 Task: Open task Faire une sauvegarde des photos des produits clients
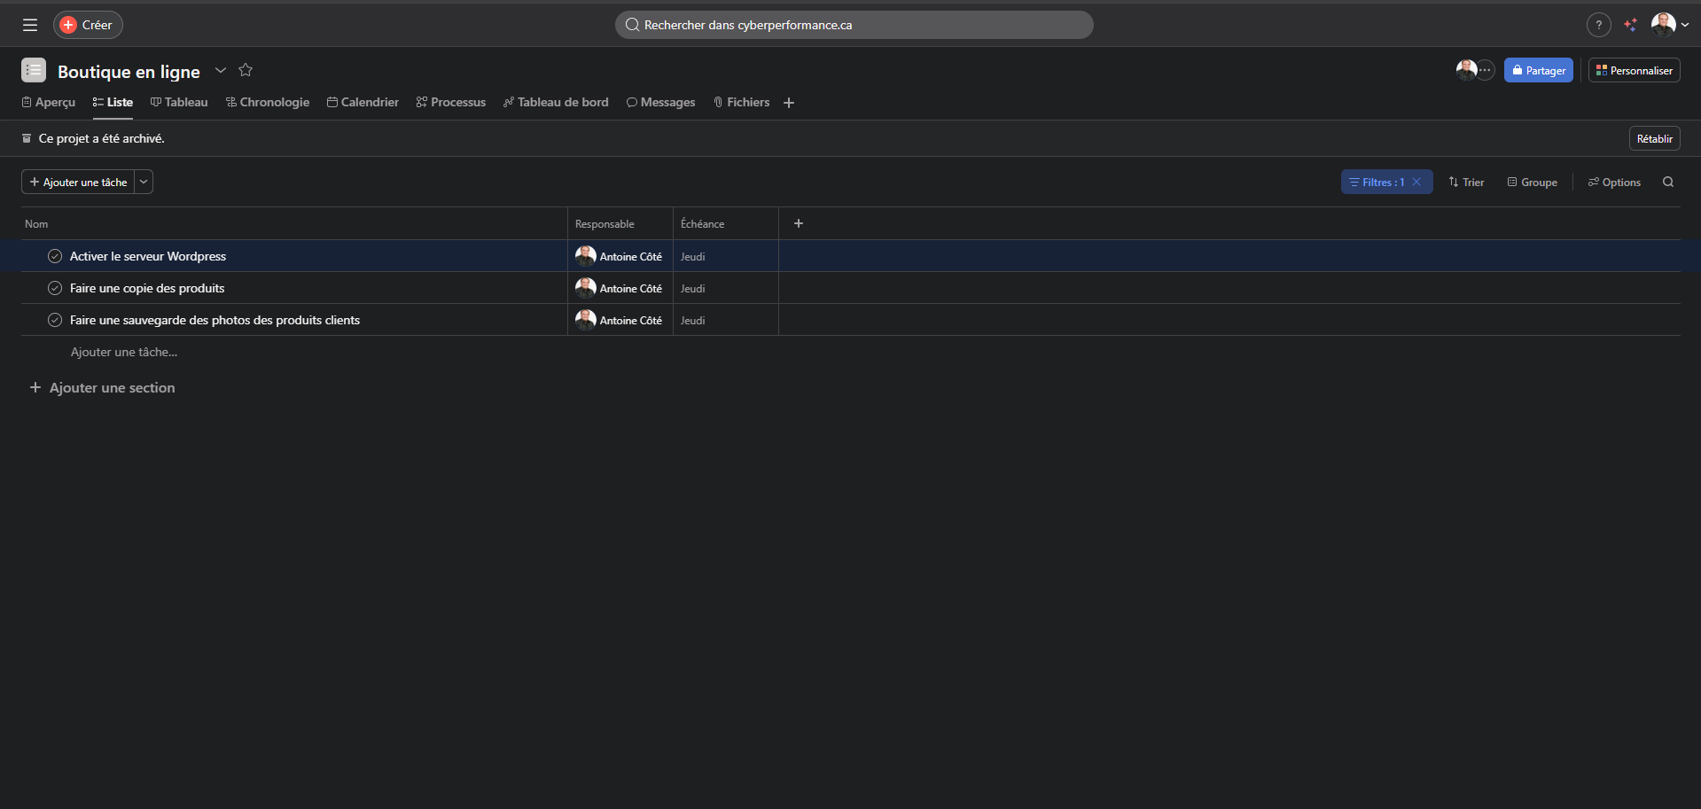[215, 320]
